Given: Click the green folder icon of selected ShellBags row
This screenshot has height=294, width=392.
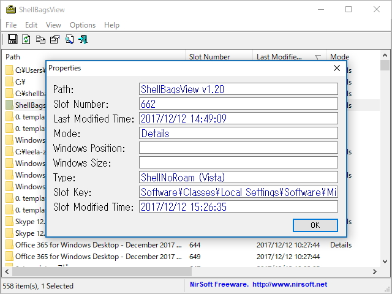Looking at the screenshot, I should click(9, 105).
